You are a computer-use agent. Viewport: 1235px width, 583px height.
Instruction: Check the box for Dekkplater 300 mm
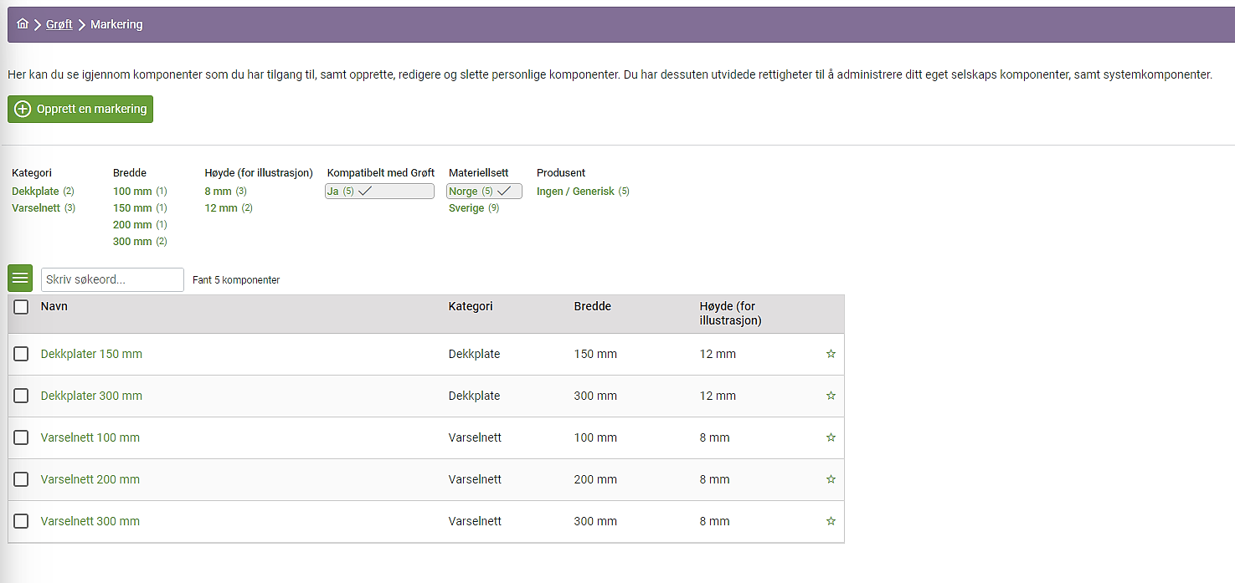tap(21, 396)
